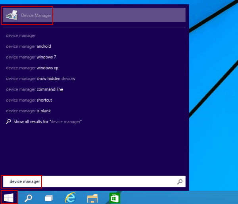The image size is (238, 204).
Task: Show all results for "device manager"
Action: coord(48,121)
